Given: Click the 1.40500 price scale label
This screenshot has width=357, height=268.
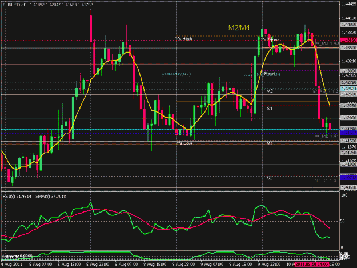Looking at the screenshot, I should 348,187.
